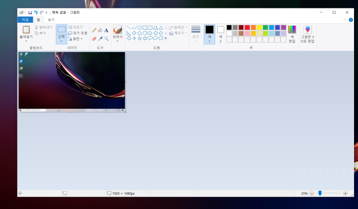
Task: Expand the shapes gallery more arrow
Action: [166, 39]
